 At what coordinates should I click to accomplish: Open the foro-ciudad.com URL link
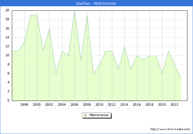[170, 129]
